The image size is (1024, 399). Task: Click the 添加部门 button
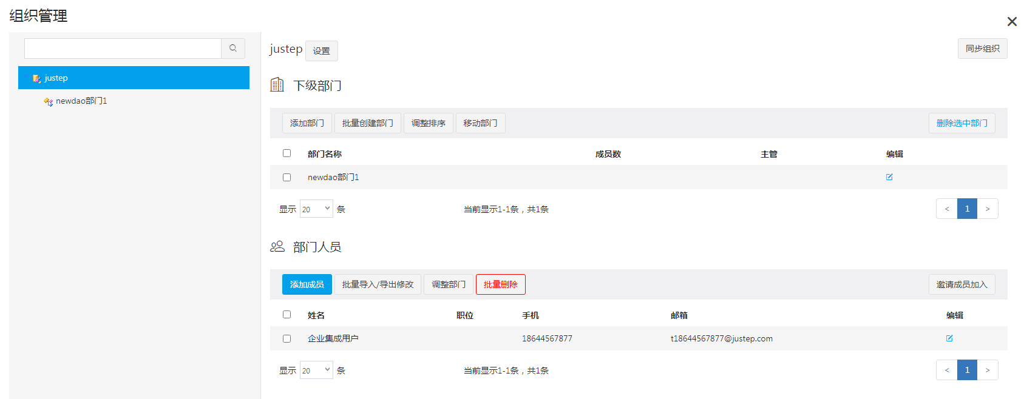pyautogui.click(x=307, y=123)
